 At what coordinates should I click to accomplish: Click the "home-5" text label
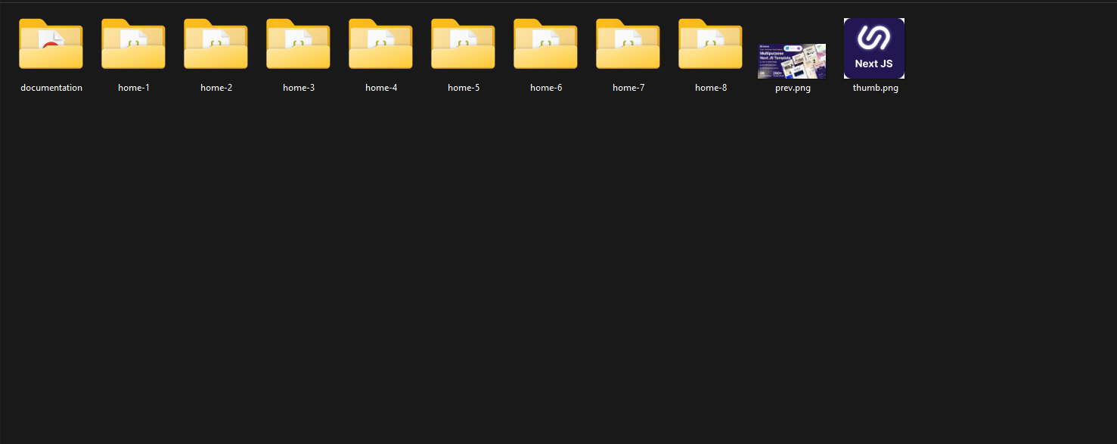464,88
